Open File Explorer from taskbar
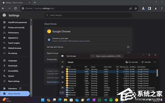The height and width of the screenshot is (103, 165). [x=65, y=100]
